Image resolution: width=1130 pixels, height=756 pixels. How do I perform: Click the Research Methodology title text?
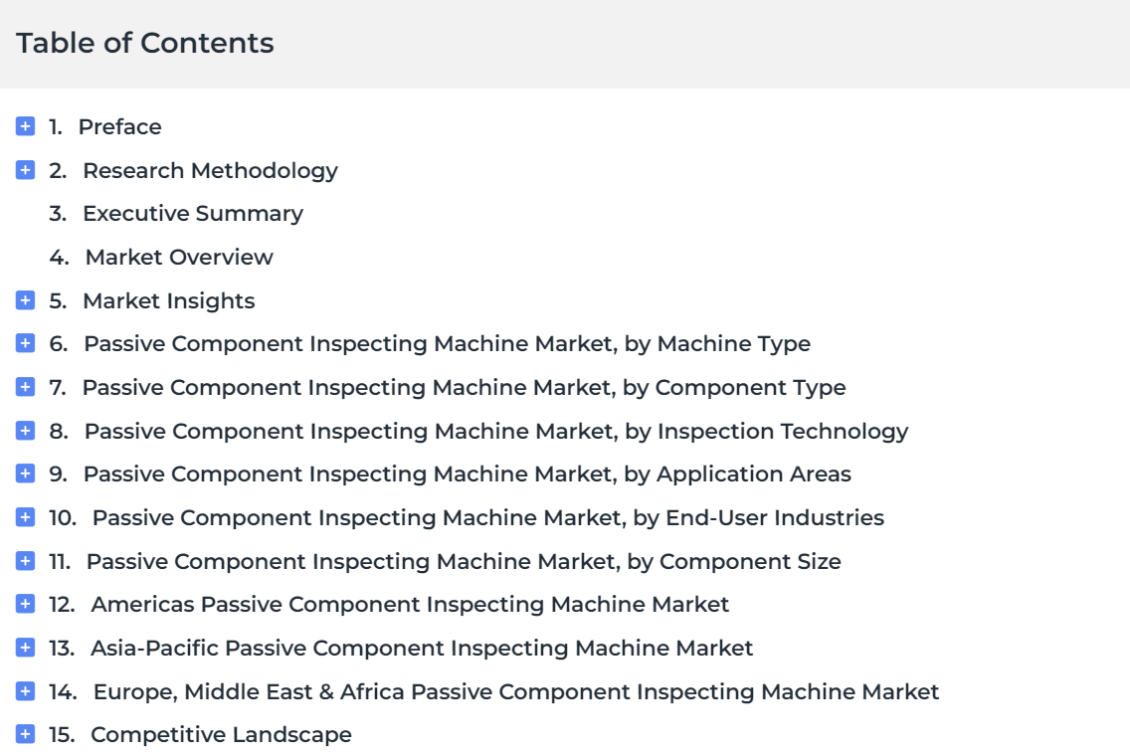pos(210,171)
